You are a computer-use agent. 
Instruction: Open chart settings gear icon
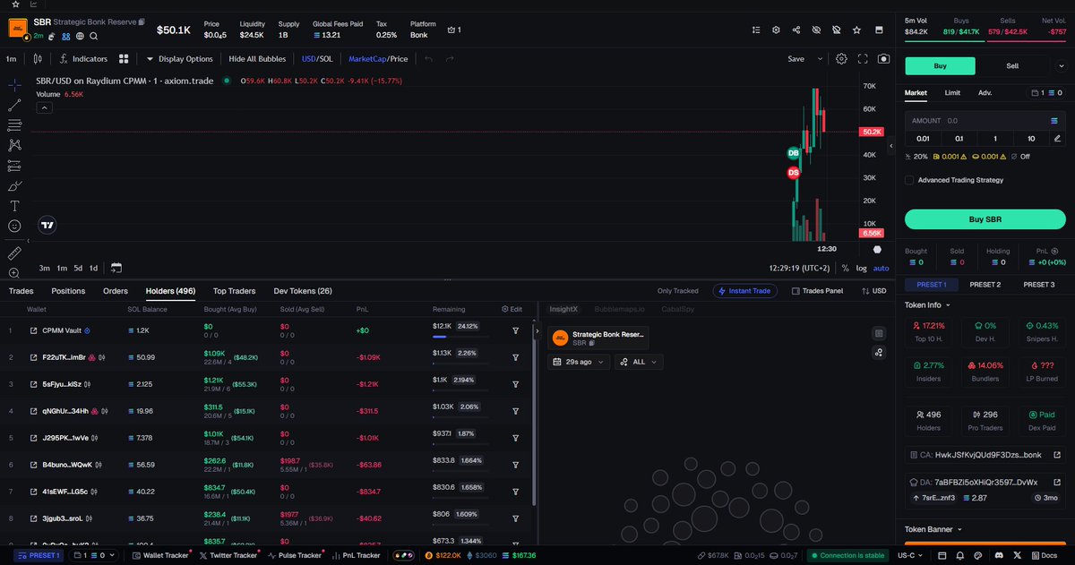[x=841, y=59]
